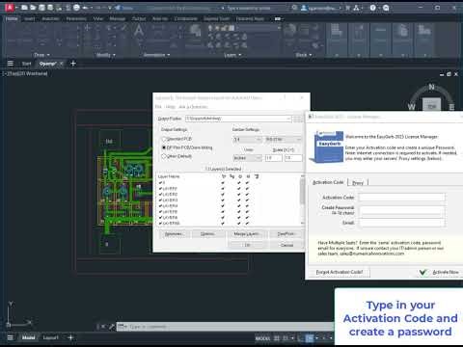
Task: Click the TOP face of the ViewCube
Action: [431, 106]
